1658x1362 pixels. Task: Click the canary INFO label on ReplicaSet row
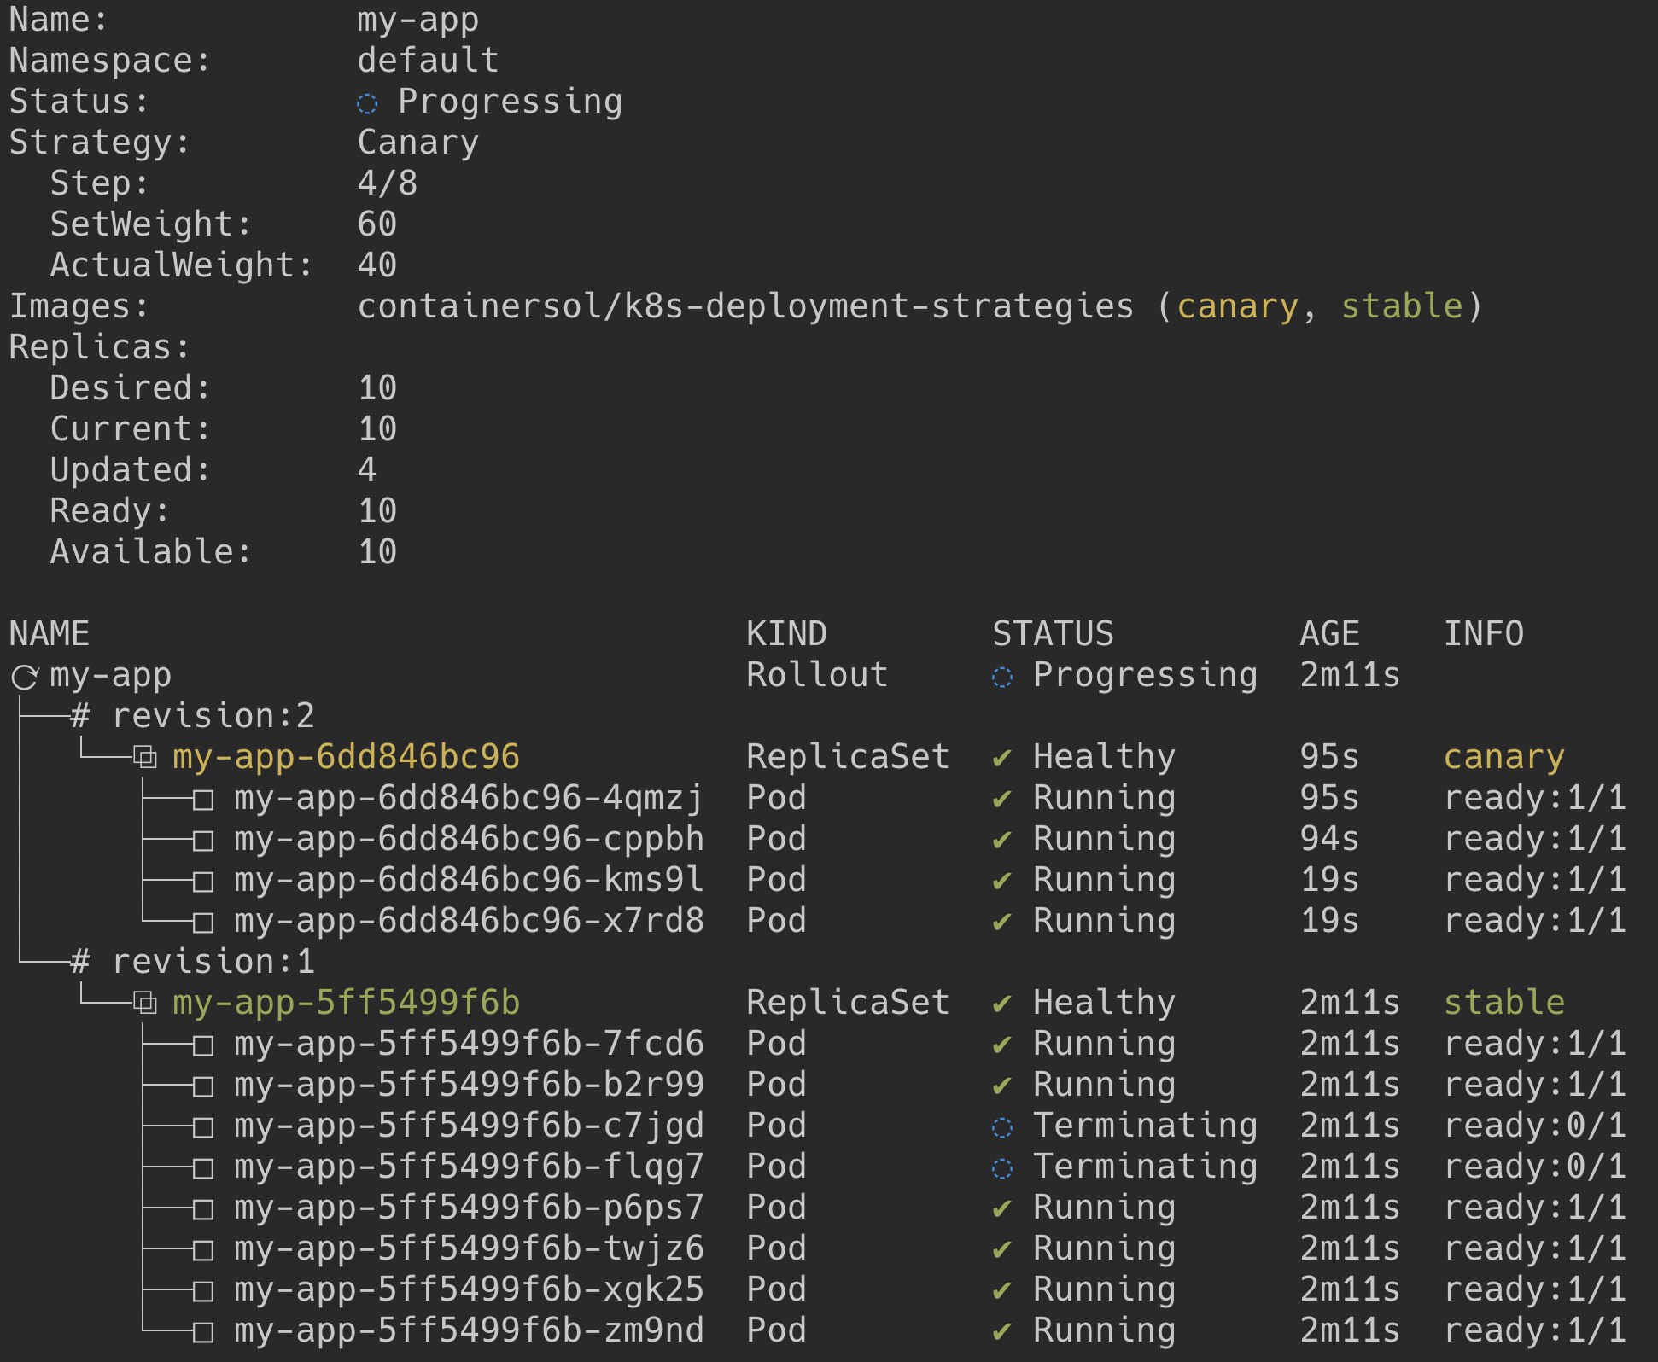tap(1503, 757)
